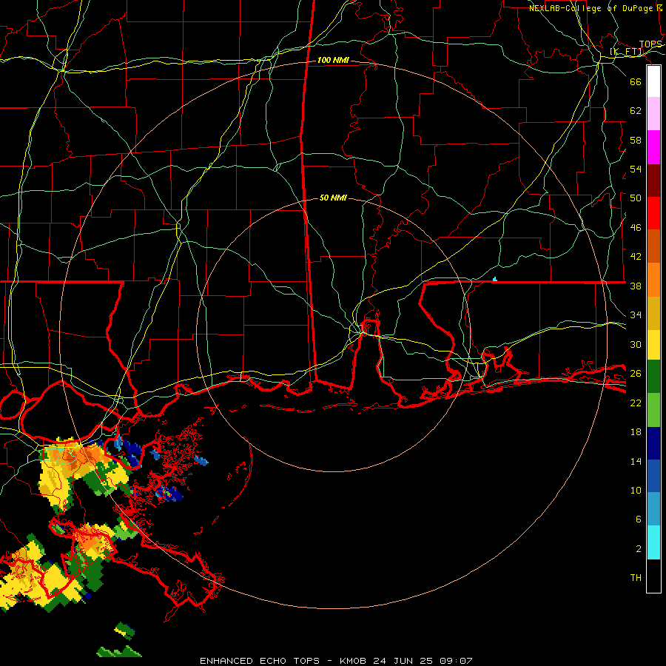Viewport: 666px width, 666px height.
Task: Click the dark orange 46 legend block
Action: pyautogui.click(x=653, y=246)
